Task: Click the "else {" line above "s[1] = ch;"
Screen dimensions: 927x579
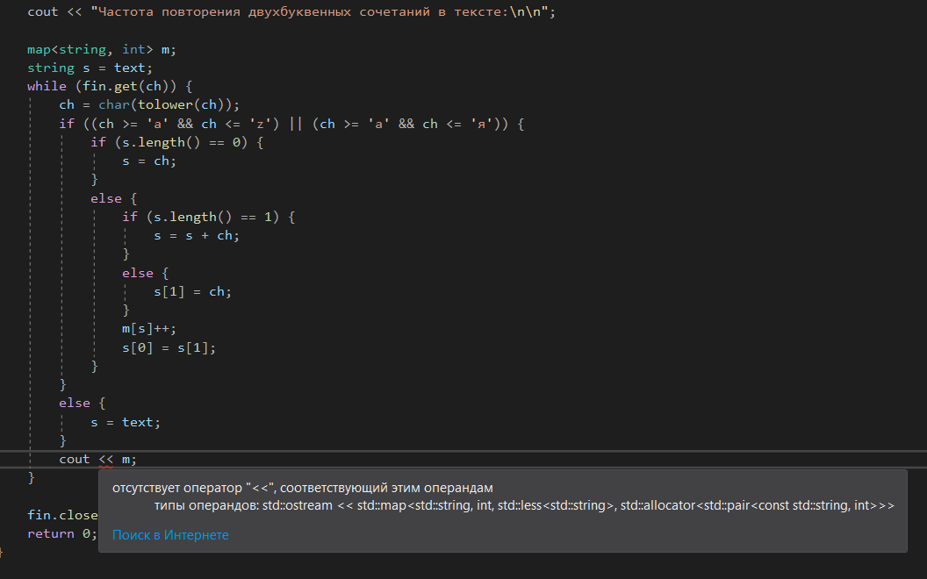Action: click(x=146, y=273)
